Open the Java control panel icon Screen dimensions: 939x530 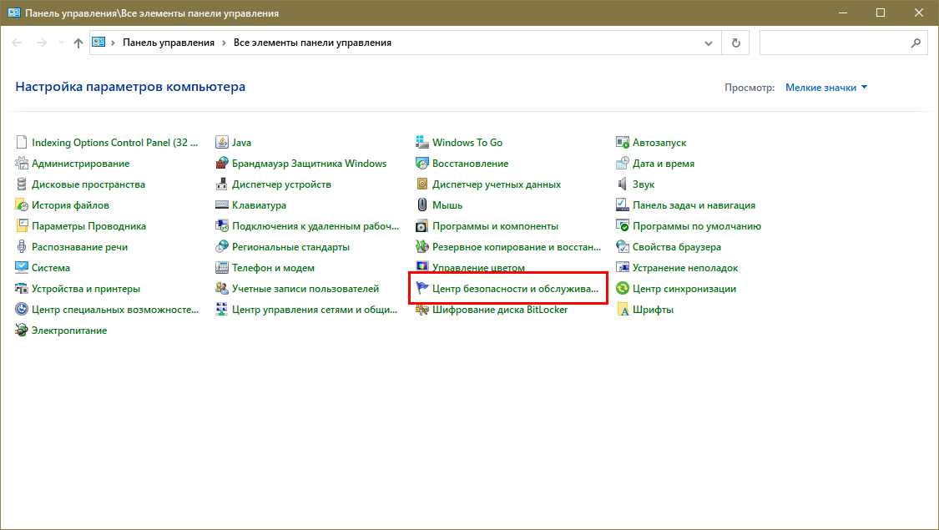pos(222,143)
